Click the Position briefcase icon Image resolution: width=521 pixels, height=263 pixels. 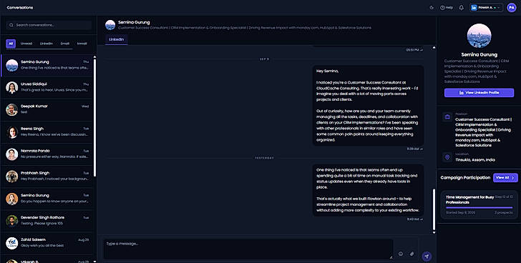[x=447, y=116]
